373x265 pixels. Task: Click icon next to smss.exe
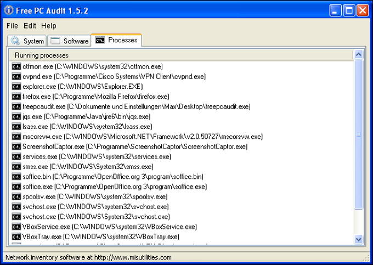16,167
